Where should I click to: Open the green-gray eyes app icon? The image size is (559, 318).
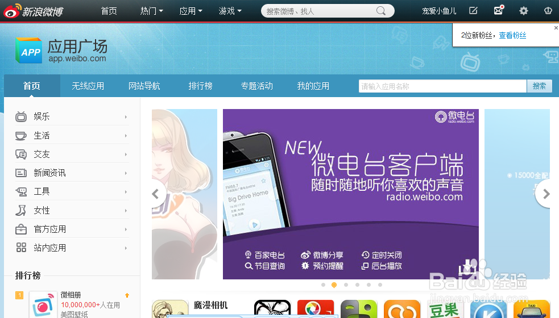tap(359, 309)
